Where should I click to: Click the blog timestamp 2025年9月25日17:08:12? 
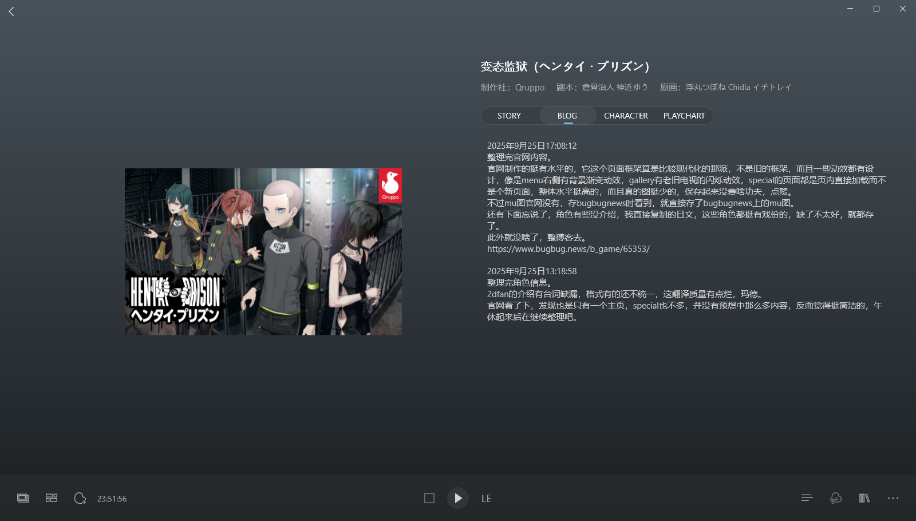(532, 146)
